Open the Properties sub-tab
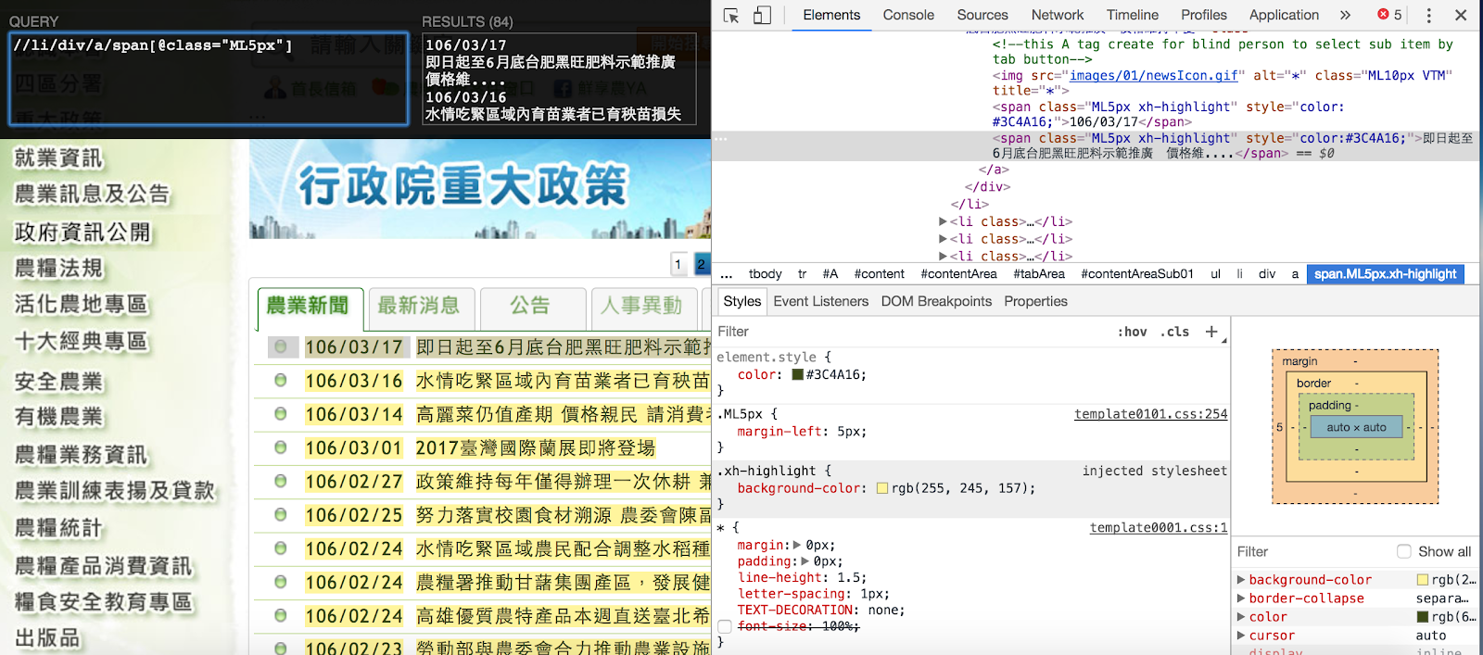1483x655 pixels. 1035,301
